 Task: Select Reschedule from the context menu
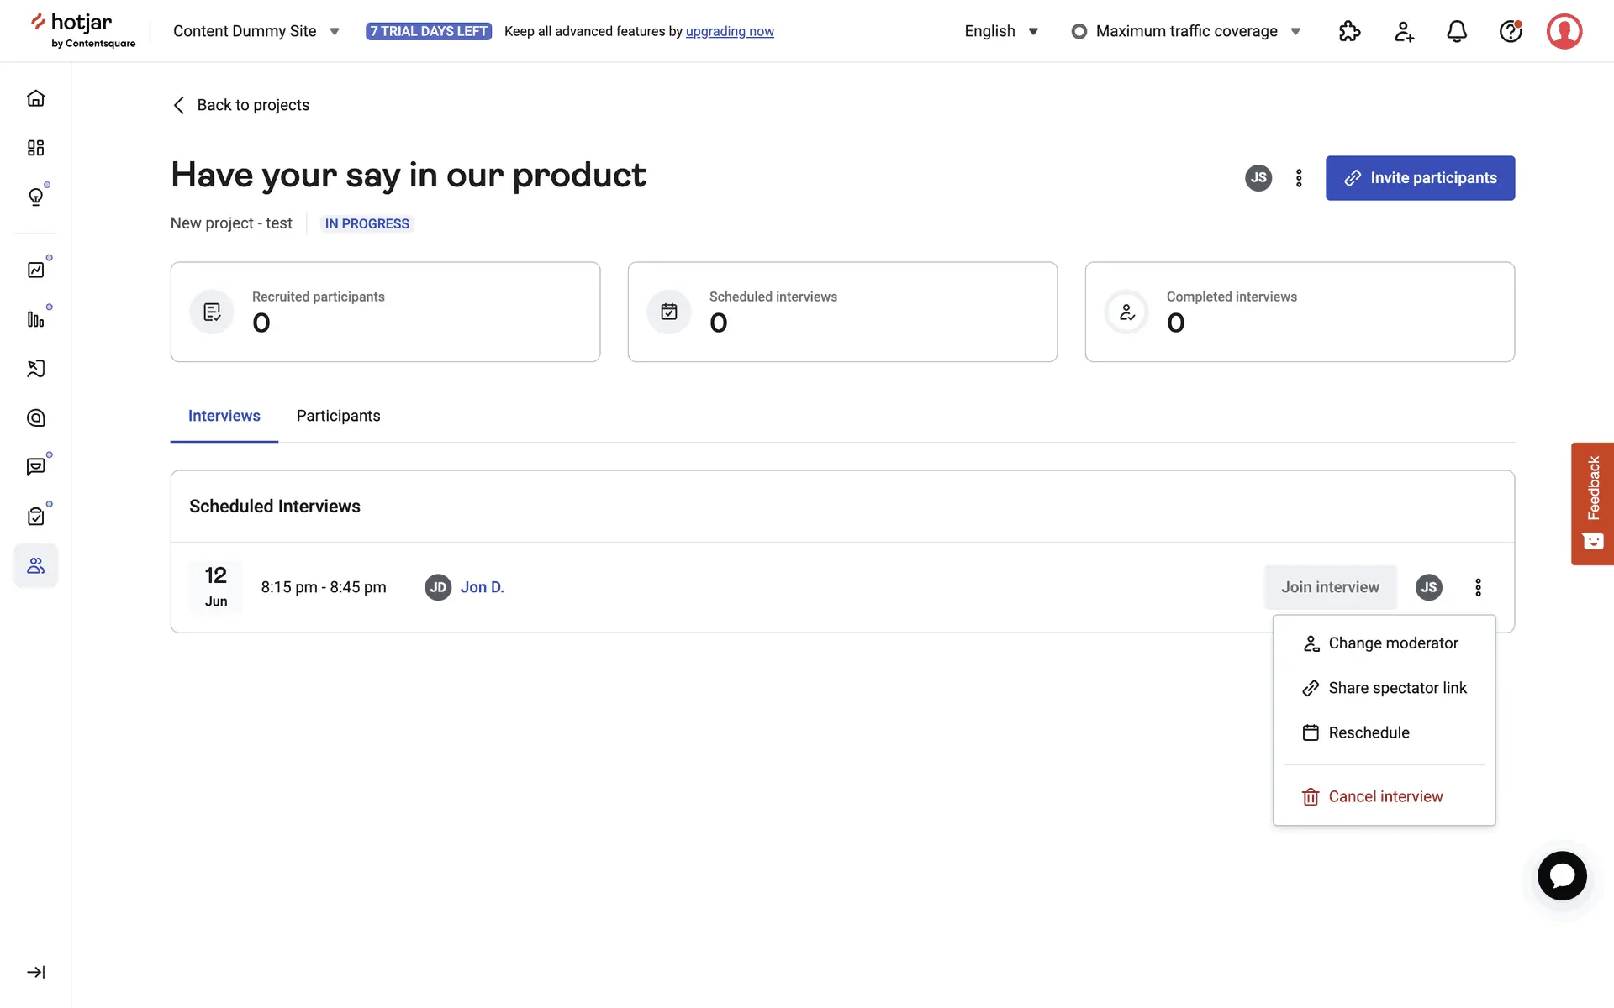click(x=1369, y=732)
